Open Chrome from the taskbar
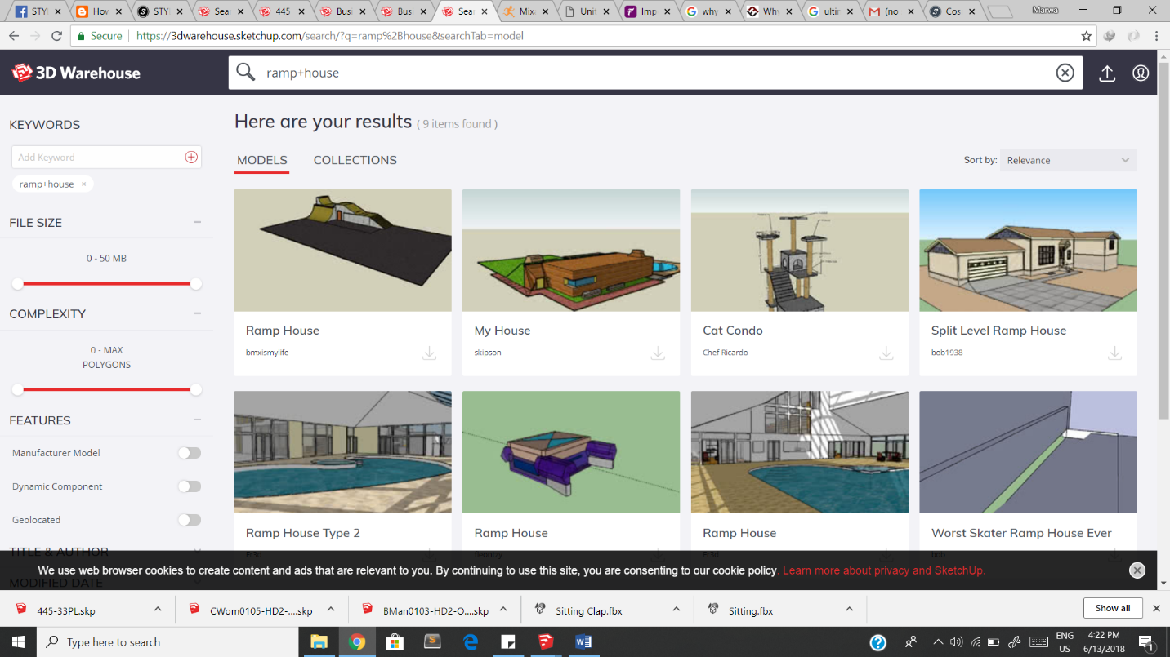1170x657 pixels. 356,641
